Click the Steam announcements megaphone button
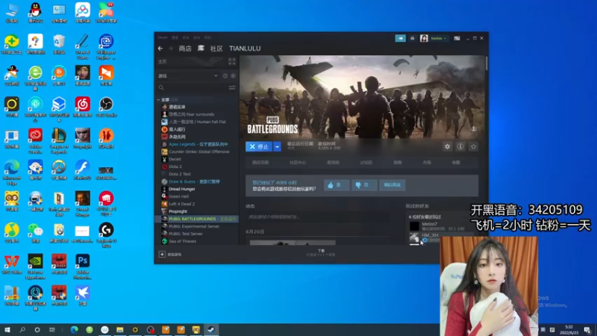The height and width of the screenshot is (336, 597). pyautogui.click(x=400, y=38)
